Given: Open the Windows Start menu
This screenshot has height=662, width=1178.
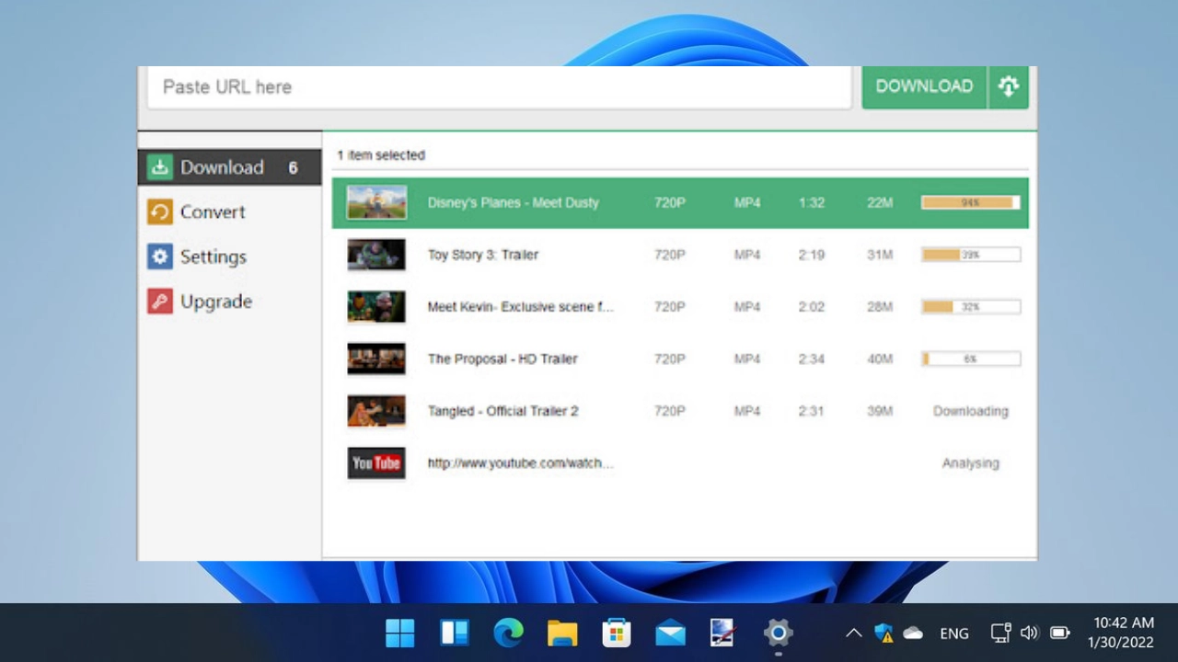Looking at the screenshot, I should coord(400,633).
